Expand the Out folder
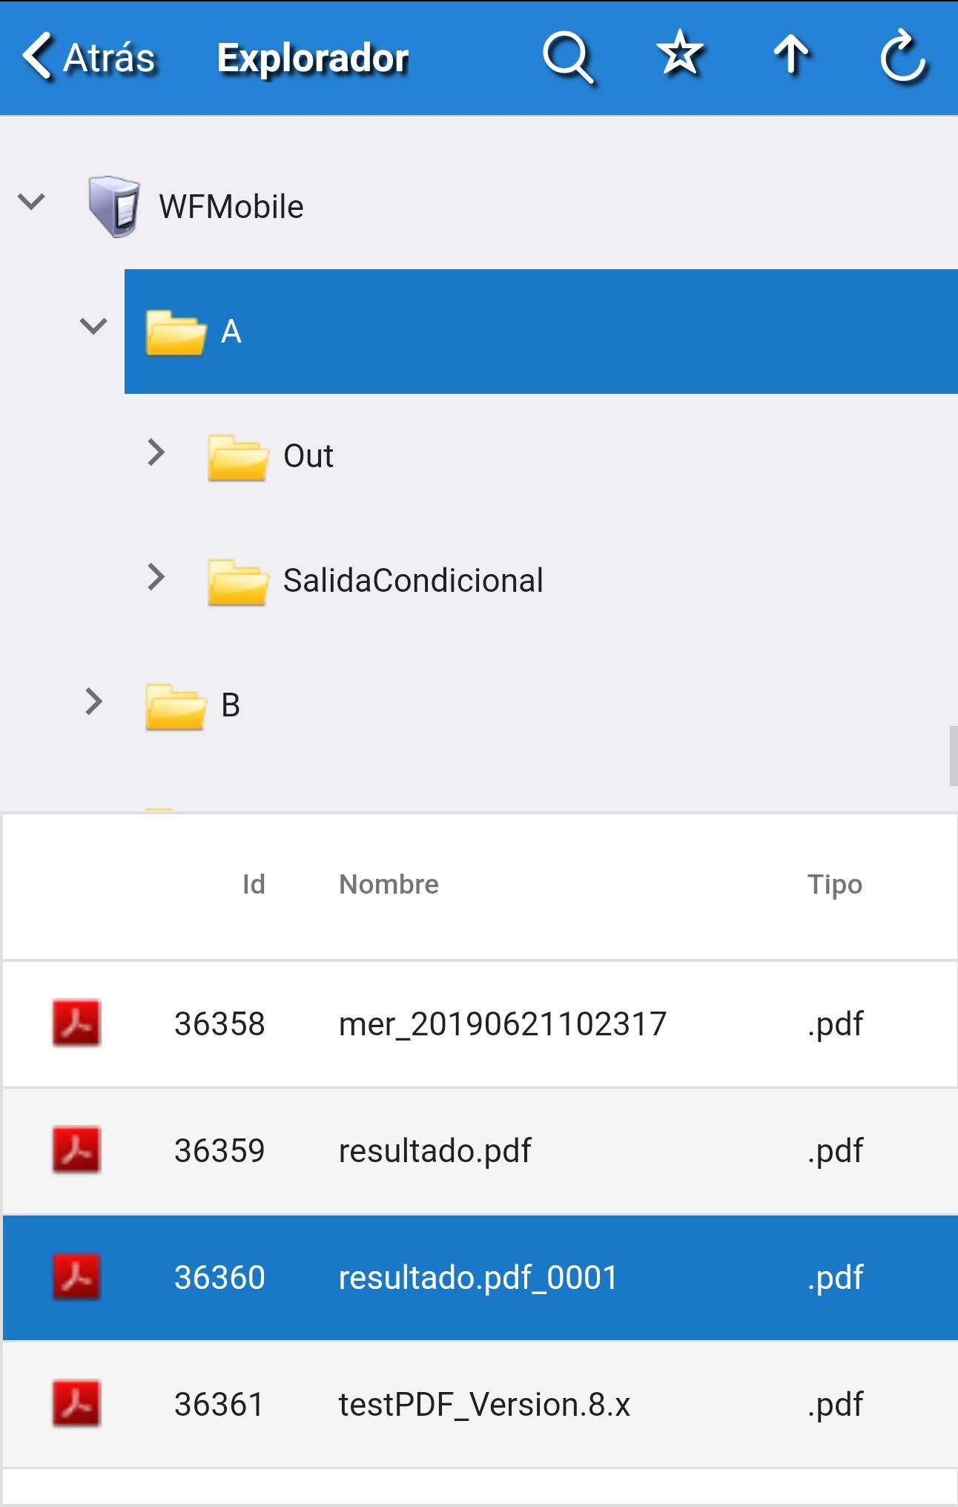The image size is (958, 1507). coord(156,452)
